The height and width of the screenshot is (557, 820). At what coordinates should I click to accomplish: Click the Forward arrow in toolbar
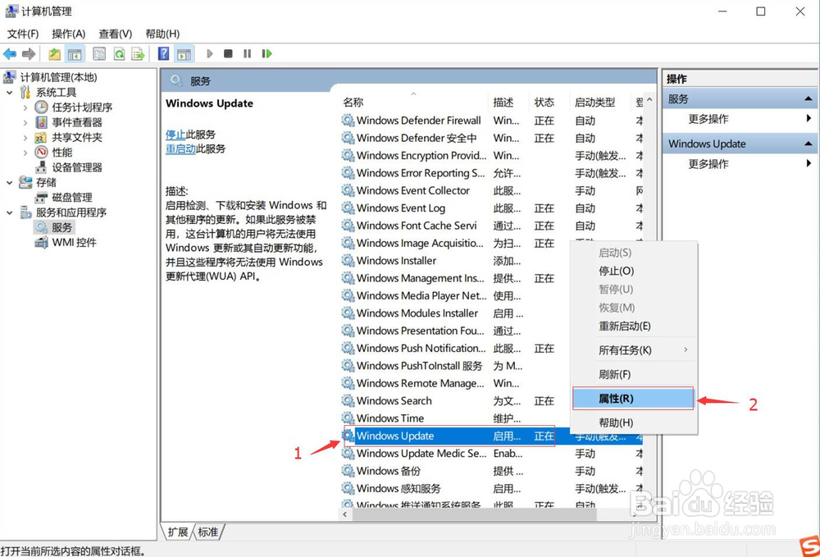[29, 53]
